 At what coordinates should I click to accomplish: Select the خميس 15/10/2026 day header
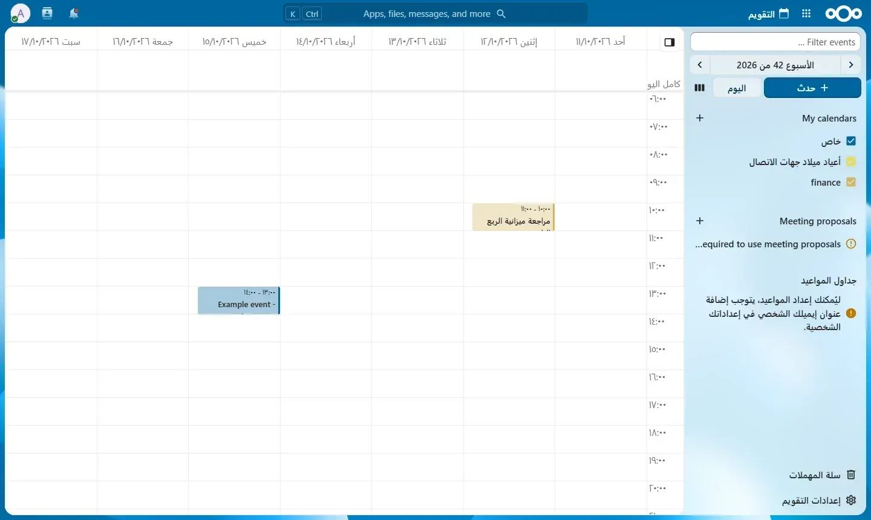click(234, 42)
